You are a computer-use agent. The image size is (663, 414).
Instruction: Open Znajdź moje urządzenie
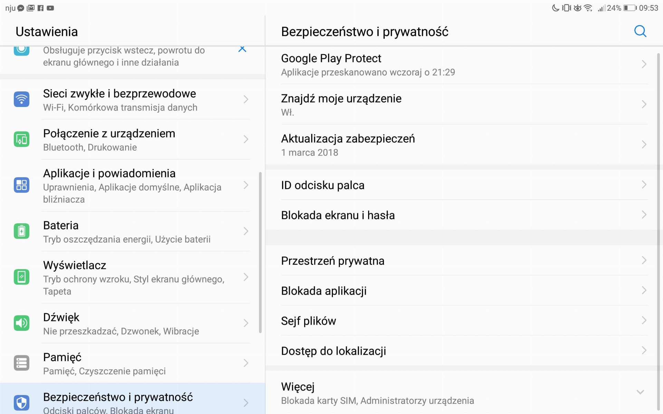click(x=464, y=105)
